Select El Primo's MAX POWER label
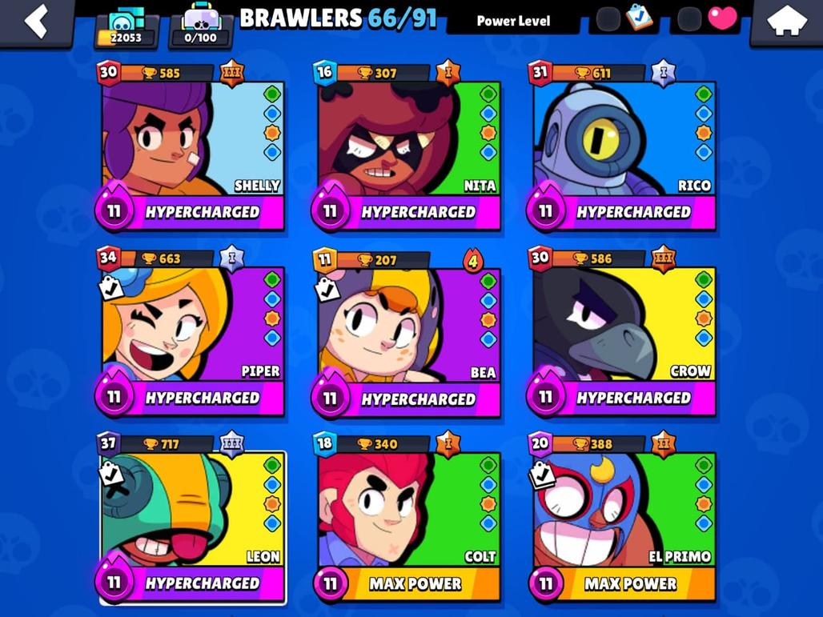 (630, 583)
